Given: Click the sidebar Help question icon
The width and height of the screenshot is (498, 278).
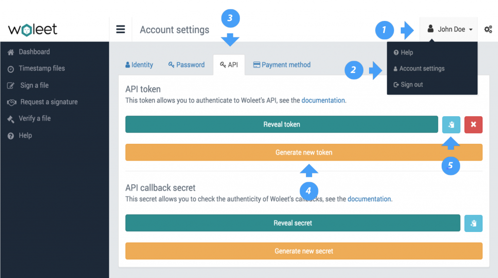Looking at the screenshot, I should 11,136.
